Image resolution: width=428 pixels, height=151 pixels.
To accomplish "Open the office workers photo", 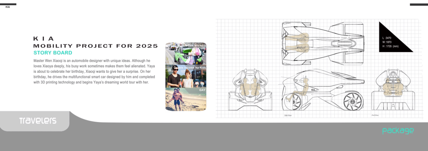I will coord(186,54).
